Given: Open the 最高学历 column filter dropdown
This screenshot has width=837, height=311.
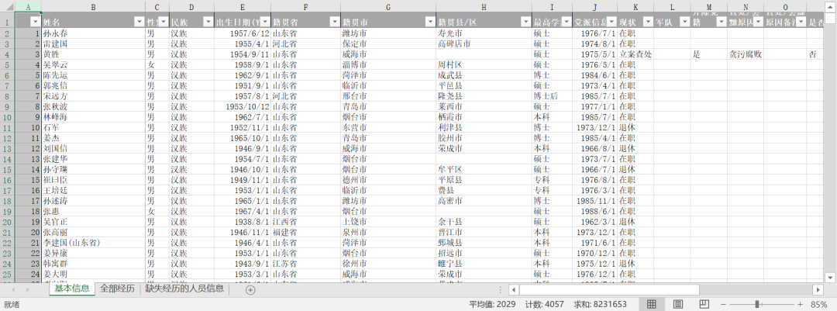Looking at the screenshot, I should [x=567, y=22].
